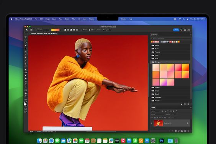Select the Dodge tool
This screenshot has height=144, width=216.
[26, 79]
